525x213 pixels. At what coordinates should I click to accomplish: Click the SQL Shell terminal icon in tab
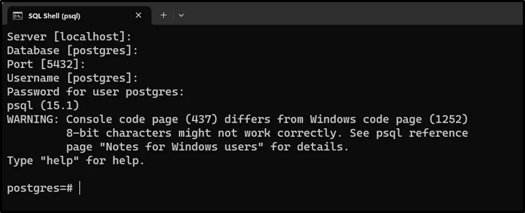[x=17, y=15]
